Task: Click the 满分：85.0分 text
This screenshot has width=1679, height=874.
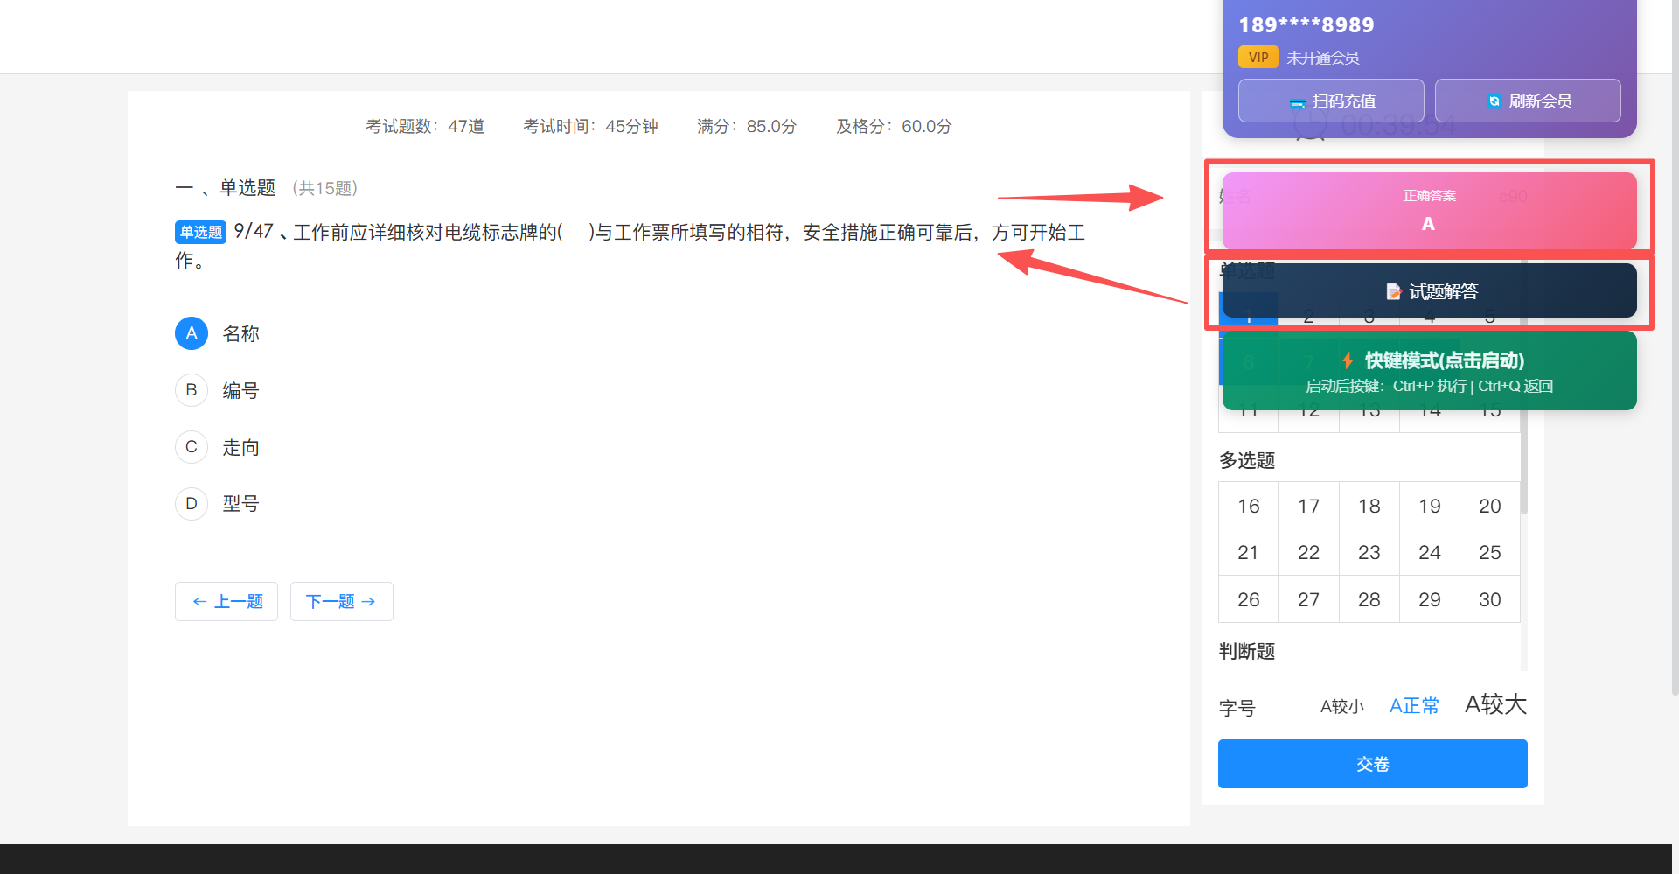Action: (747, 126)
